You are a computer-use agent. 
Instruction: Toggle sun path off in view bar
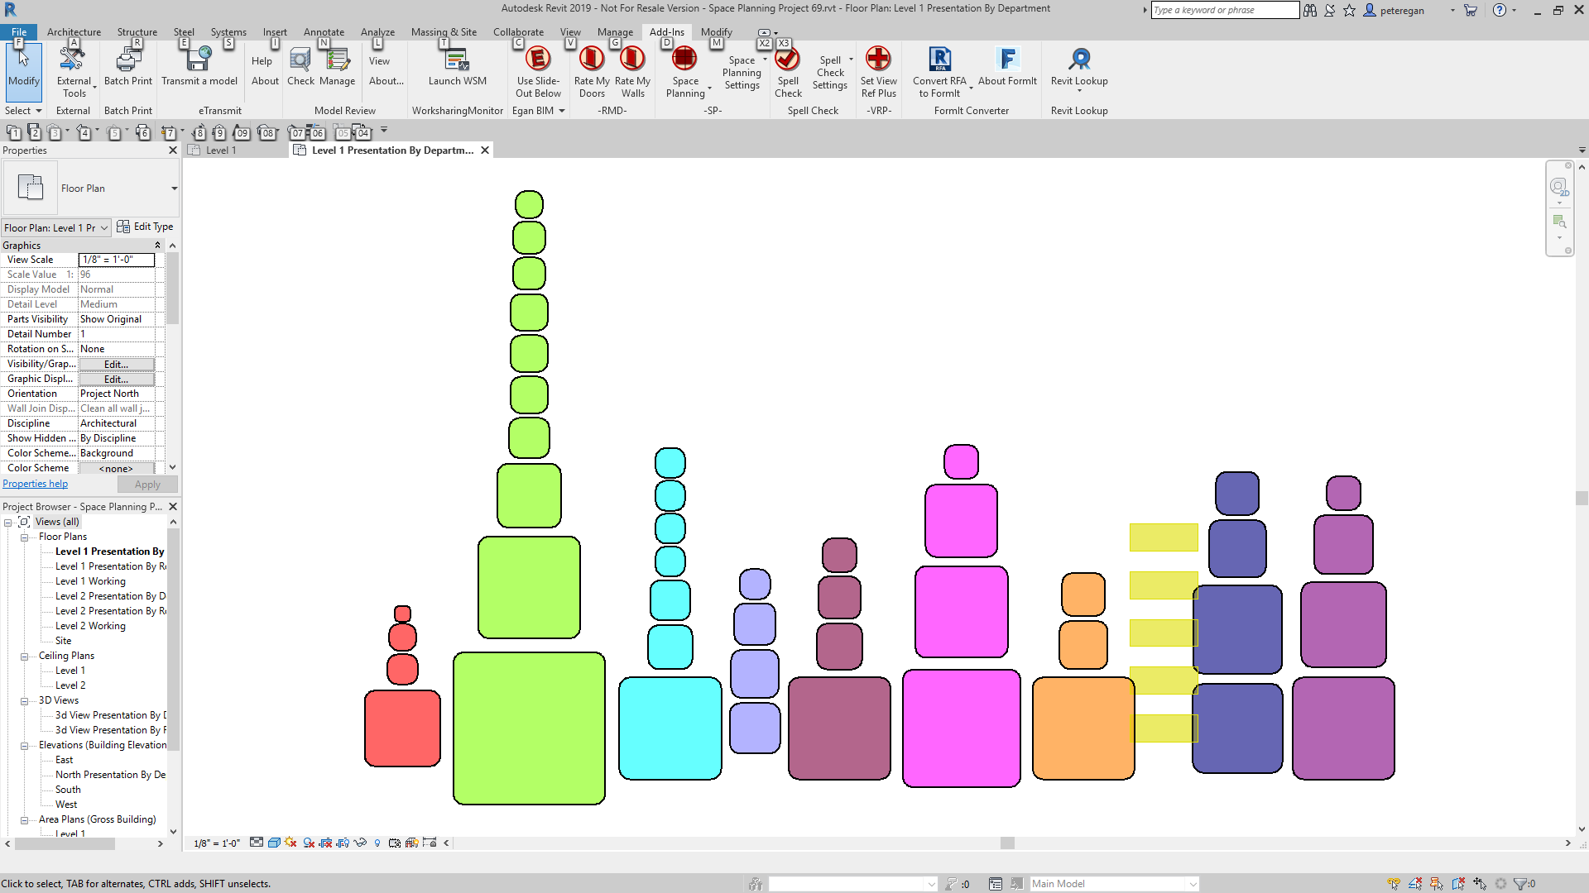point(290,843)
